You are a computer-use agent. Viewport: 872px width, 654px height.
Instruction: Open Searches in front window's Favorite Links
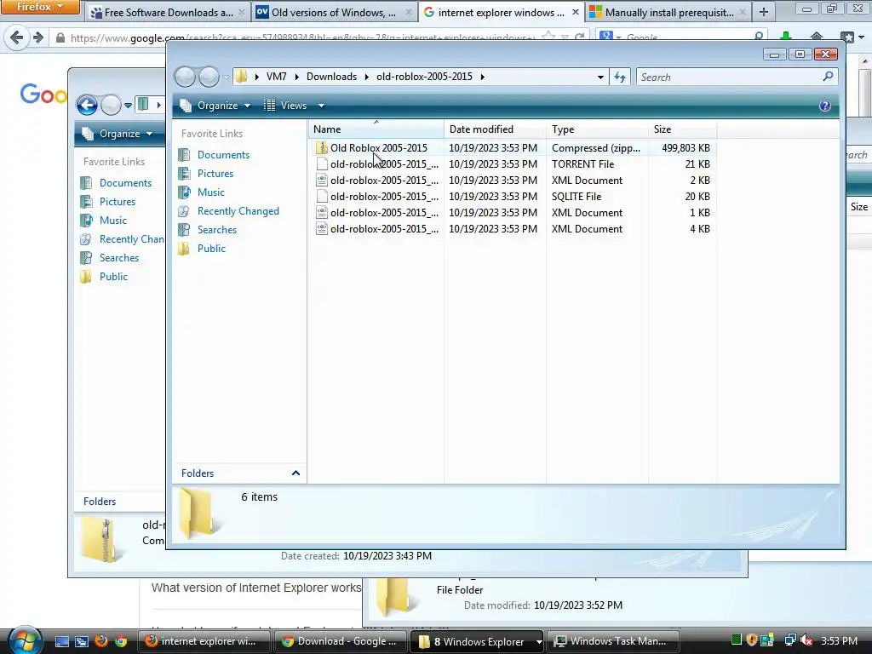point(217,230)
